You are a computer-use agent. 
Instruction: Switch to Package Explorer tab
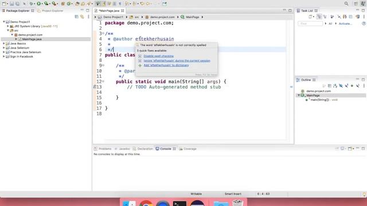click(18, 10)
